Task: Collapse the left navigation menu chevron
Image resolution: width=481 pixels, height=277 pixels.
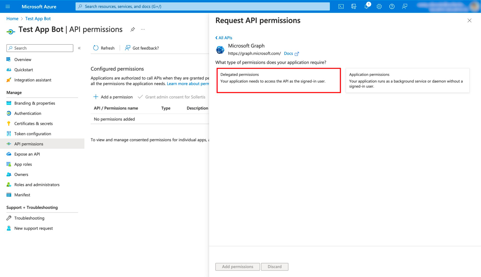Action: point(79,48)
